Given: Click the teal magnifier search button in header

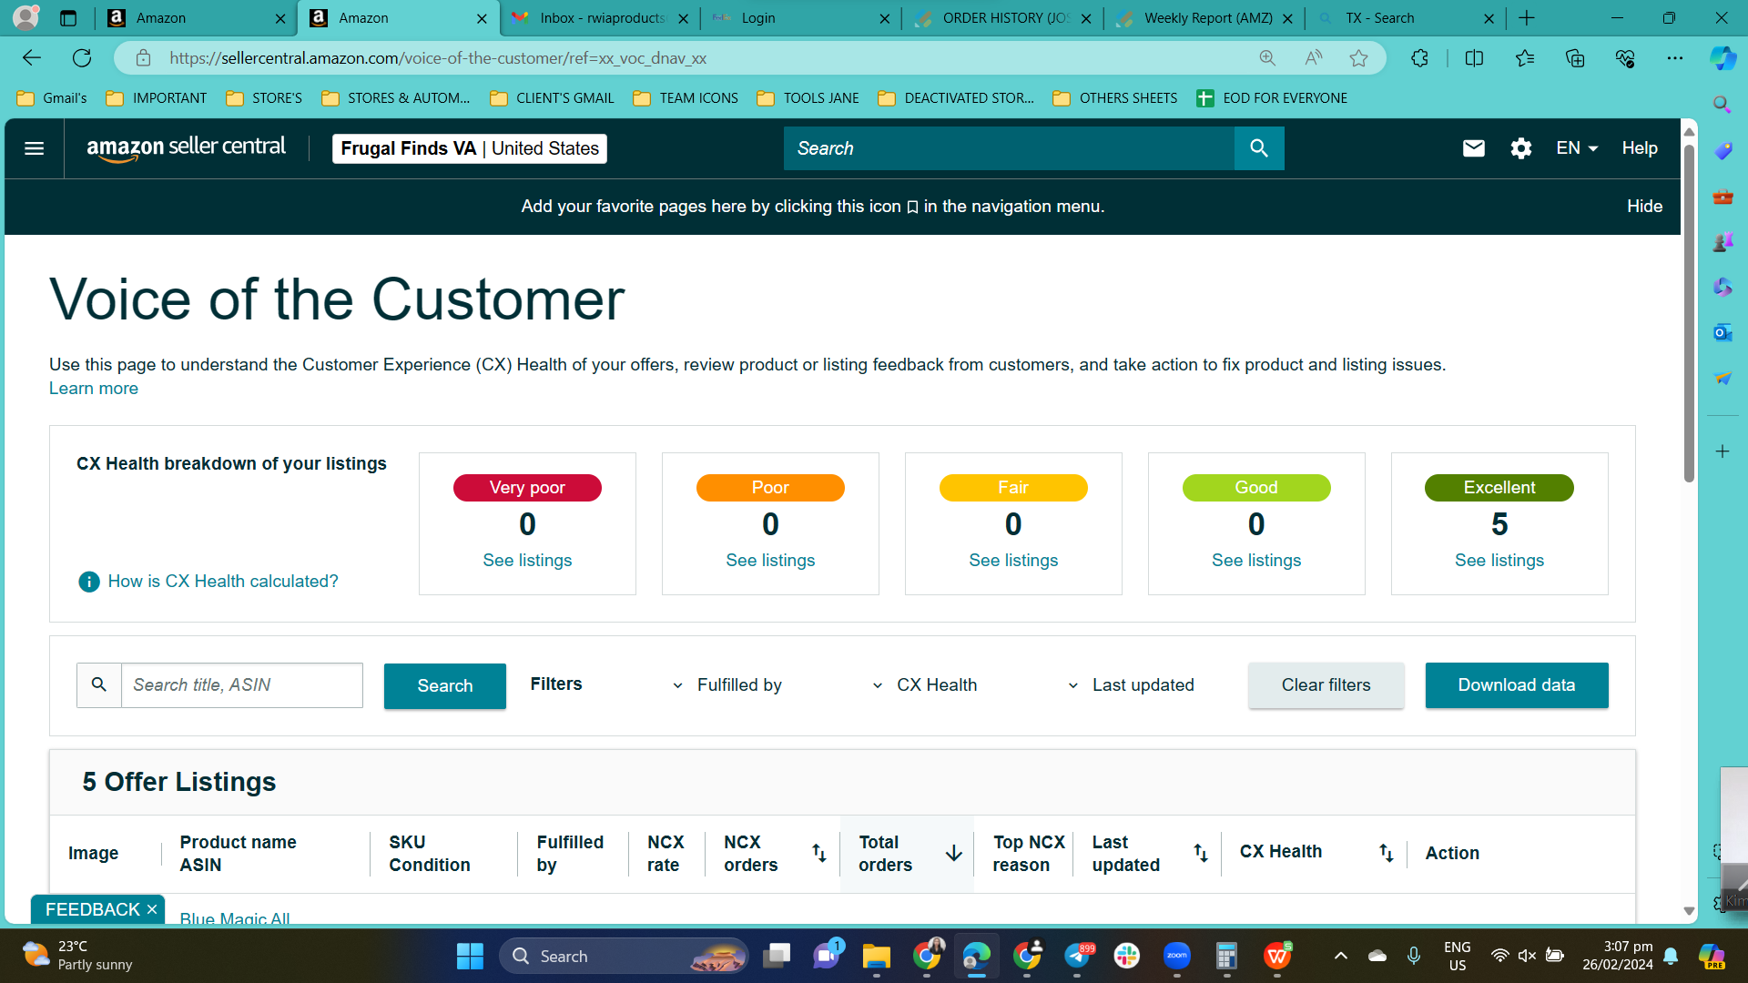Looking at the screenshot, I should point(1259,148).
